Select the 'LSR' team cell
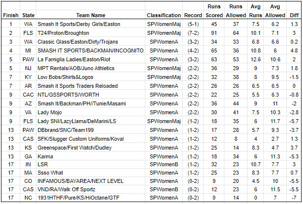 (43, 164)
